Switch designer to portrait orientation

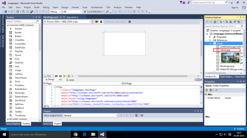(x=101, y=22)
